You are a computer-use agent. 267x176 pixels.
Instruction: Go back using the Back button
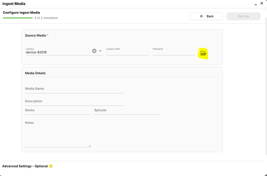coord(206,16)
